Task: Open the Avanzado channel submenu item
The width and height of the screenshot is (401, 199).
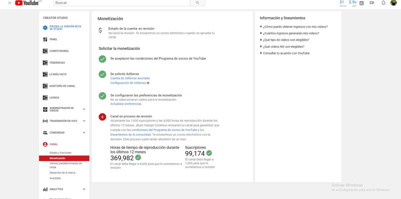Action: click(x=55, y=178)
